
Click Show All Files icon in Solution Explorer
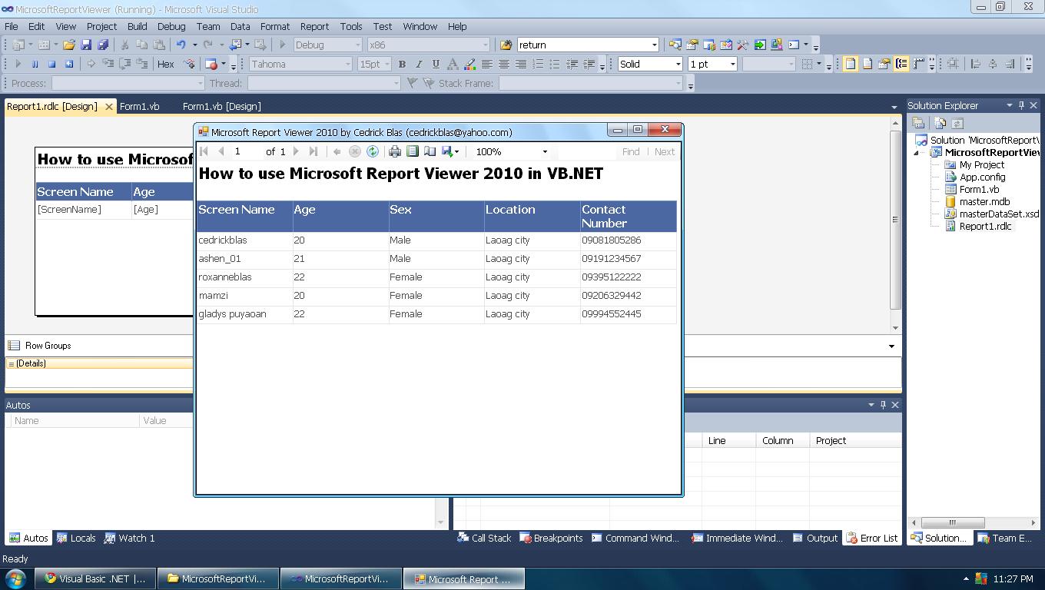point(940,123)
